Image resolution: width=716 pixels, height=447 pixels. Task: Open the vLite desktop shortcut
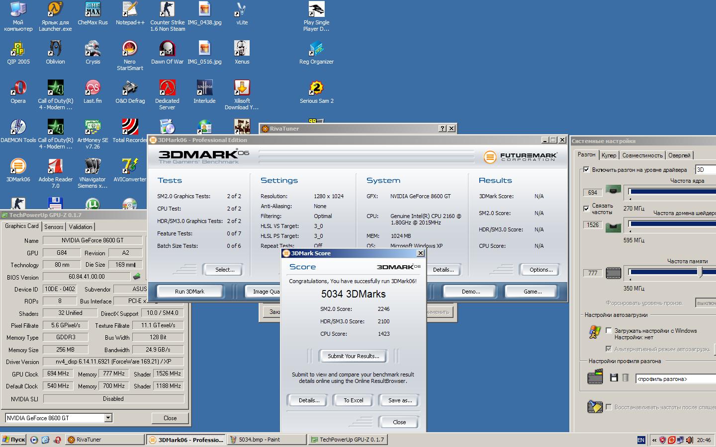point(242,13)
